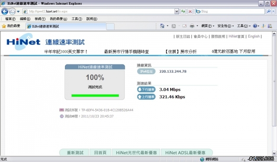Open the 檢視(V) menu
The height and width of the screenshot is (162, 277).
(40, 19)
